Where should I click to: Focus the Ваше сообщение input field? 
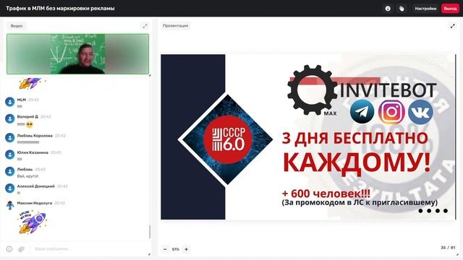(x=88, y=249)
